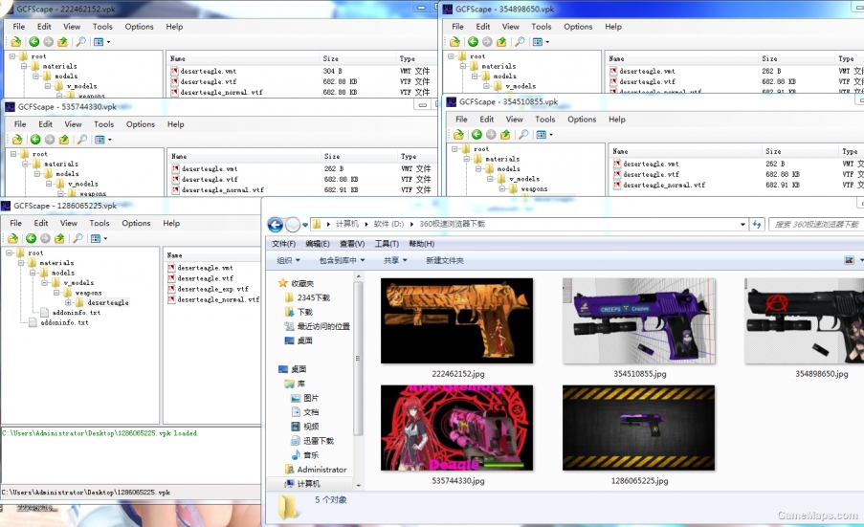
Task: Select deserteagle folder in 1286065225.vpk tree
Action: coord(107,303)
